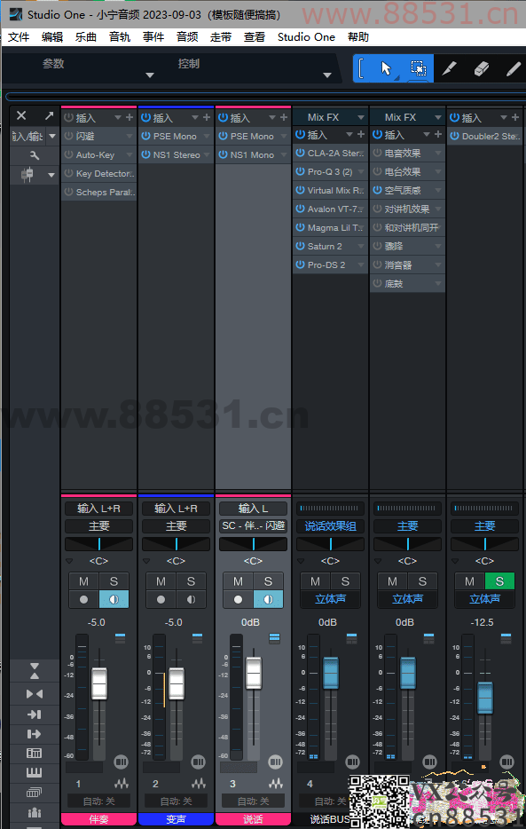526x829 pixels.
Task: Open the 文件 menu
Action: (19, 37)
